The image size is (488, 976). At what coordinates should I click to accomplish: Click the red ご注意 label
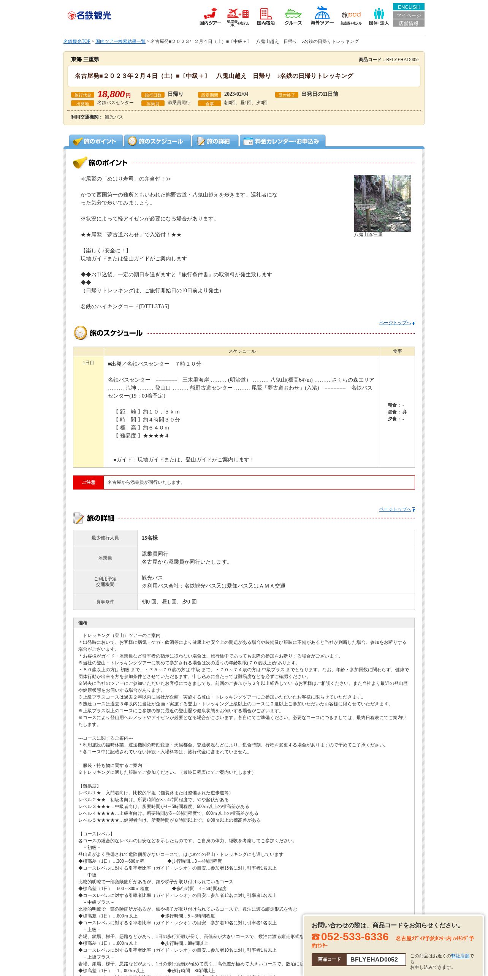[x=88, y=482]
